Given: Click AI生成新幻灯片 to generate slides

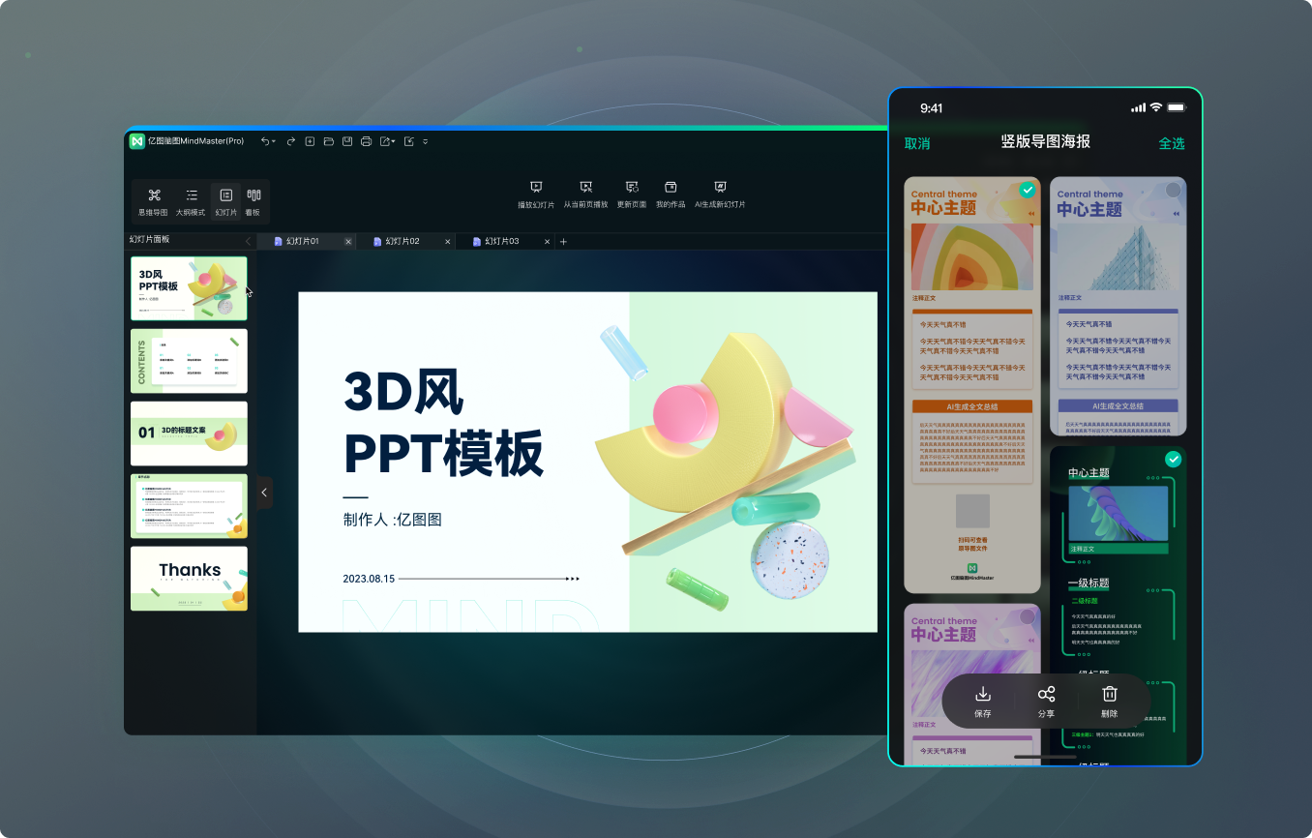Looking at the screenshot, I should coord(720,195).
